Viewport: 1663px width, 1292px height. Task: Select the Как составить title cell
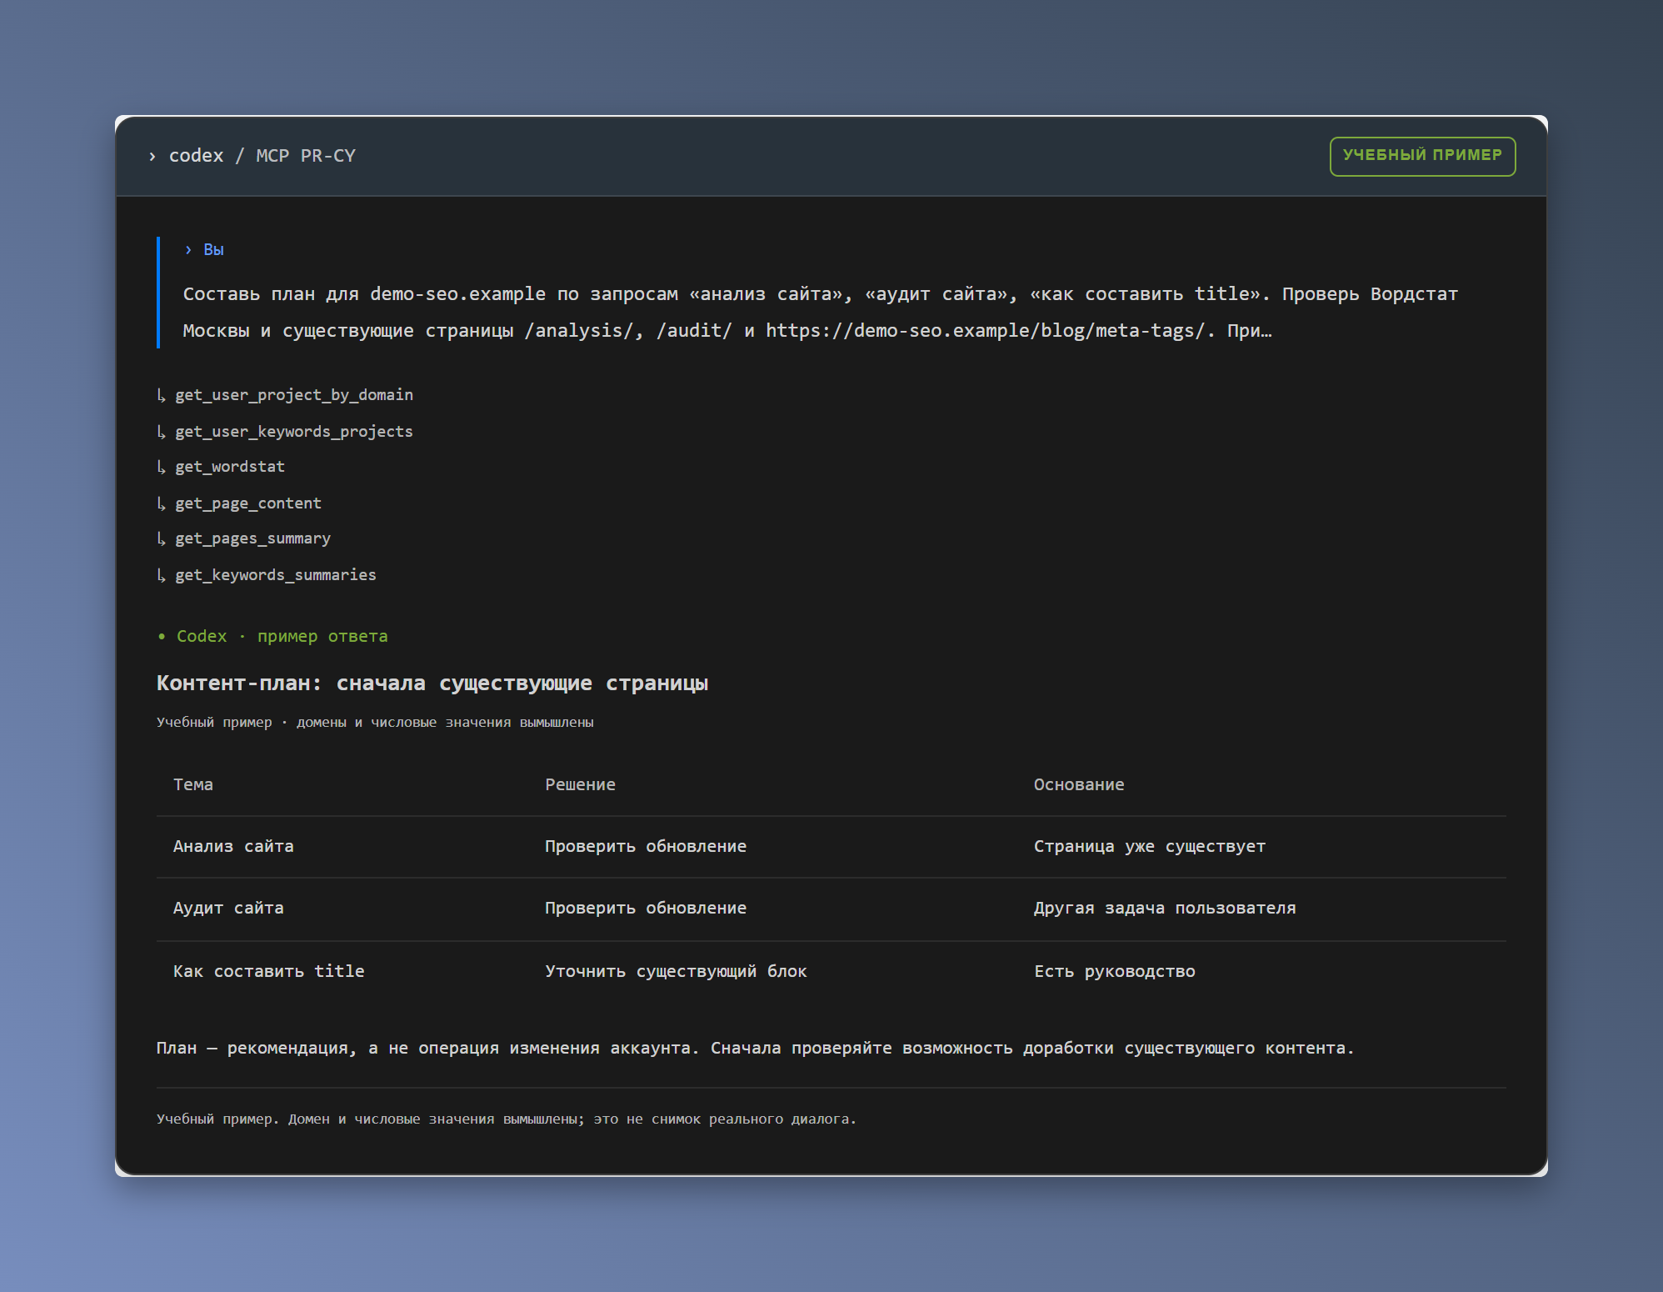268,971
